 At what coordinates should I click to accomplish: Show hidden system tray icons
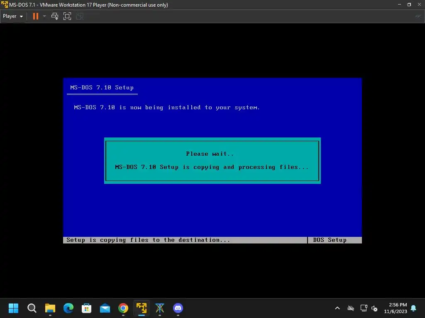point(337,308)
